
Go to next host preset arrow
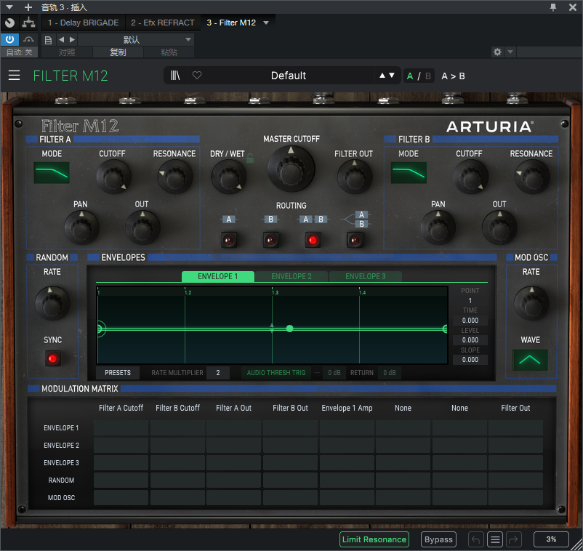click(x=72, y=39)
